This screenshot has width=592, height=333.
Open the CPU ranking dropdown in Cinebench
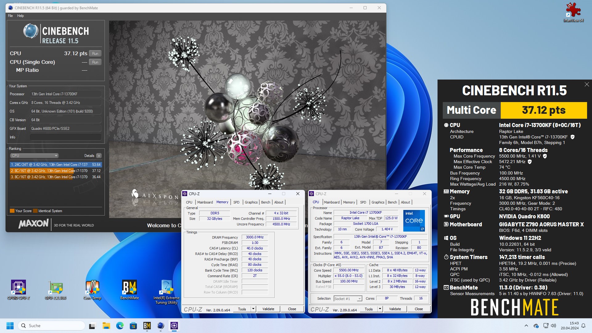point(34,156)
